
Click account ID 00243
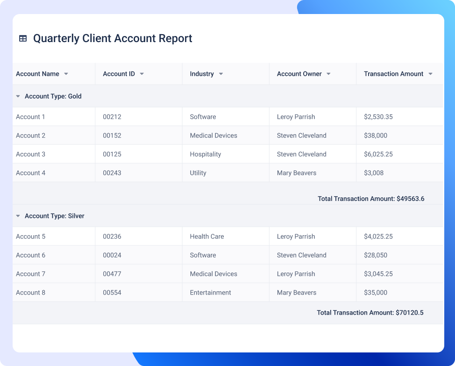pyautogui.click(x=112, y=173)
